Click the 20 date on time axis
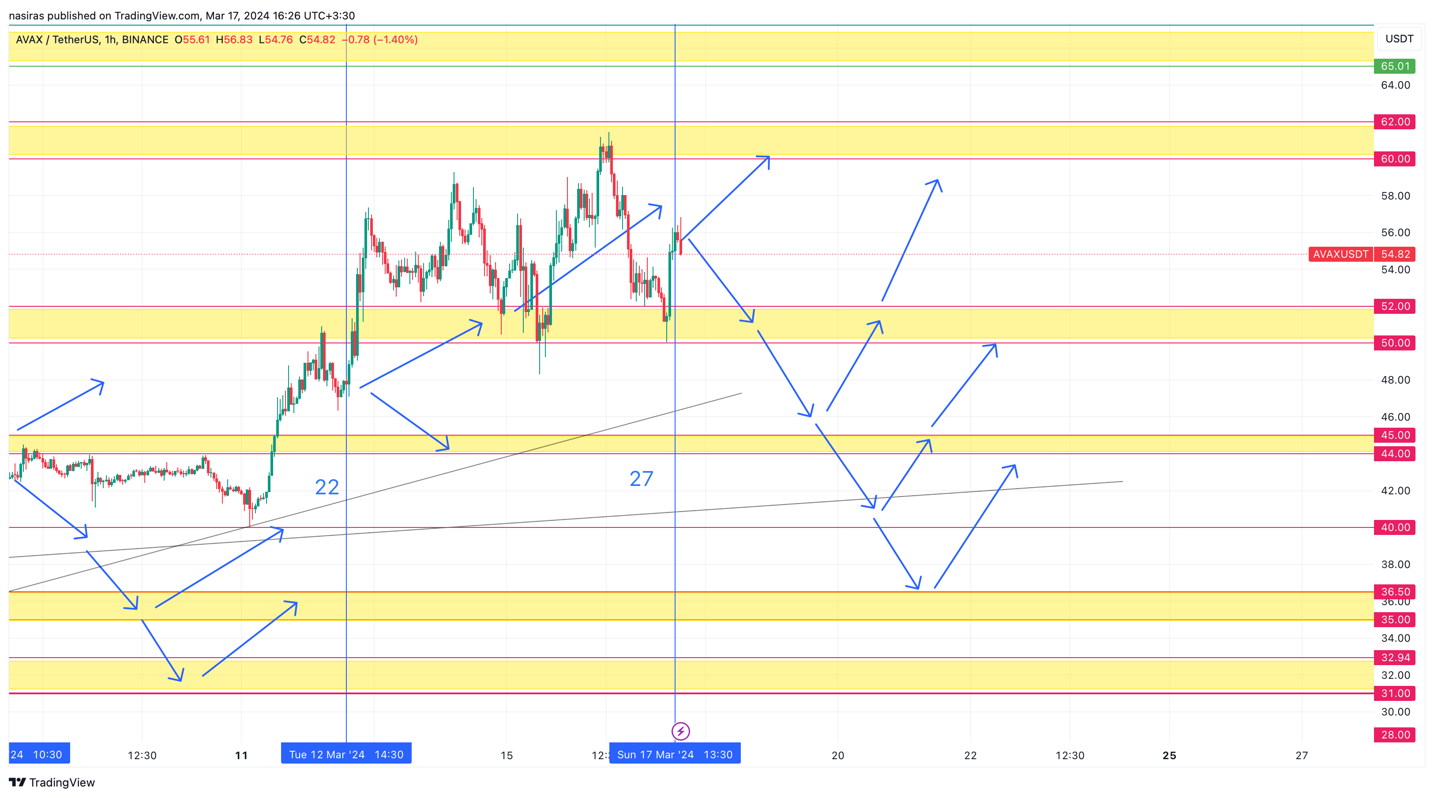 pyautogui.click(x=838, y=755)
